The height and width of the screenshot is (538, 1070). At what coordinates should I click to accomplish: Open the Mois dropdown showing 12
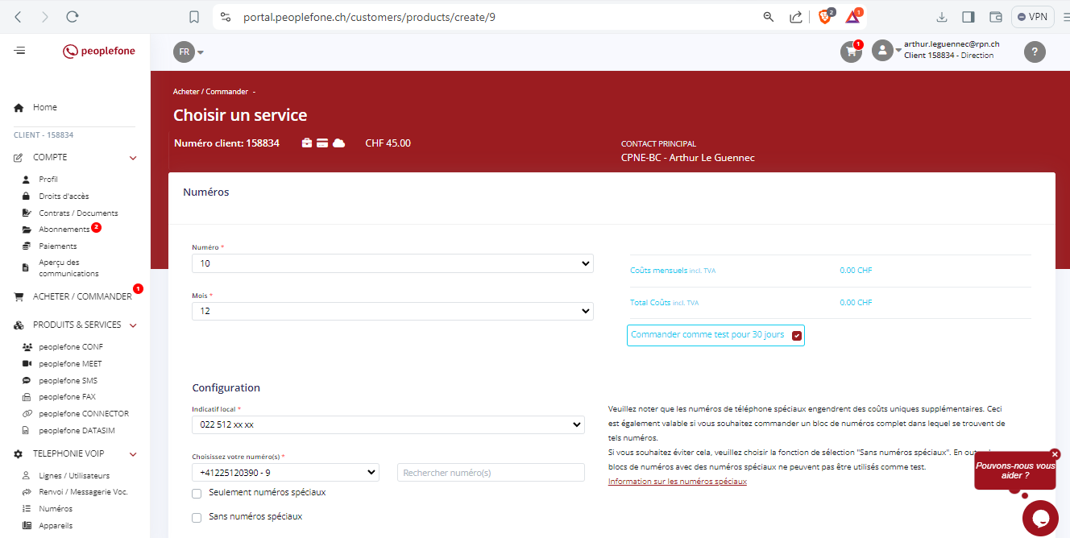click(392, 311)
